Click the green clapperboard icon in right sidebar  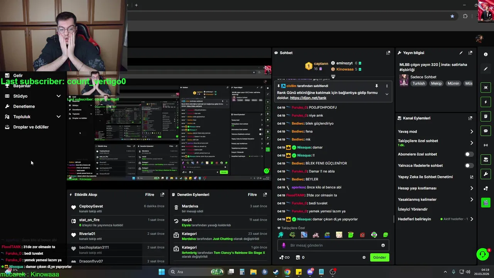486,203
